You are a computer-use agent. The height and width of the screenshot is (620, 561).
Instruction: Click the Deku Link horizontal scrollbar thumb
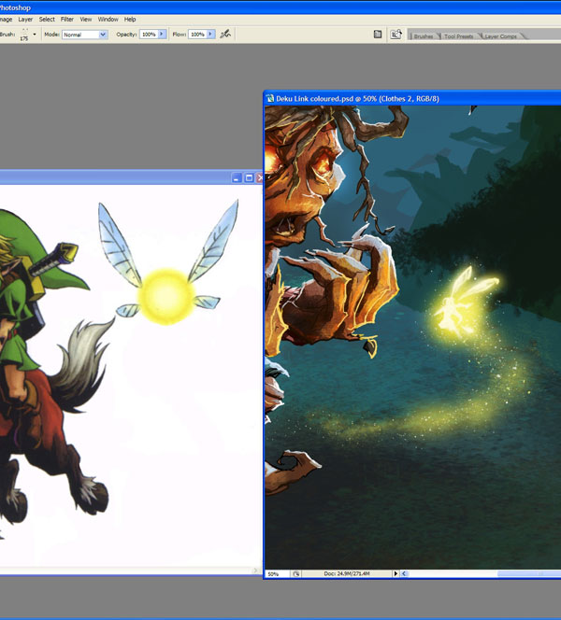coord(529,573)
